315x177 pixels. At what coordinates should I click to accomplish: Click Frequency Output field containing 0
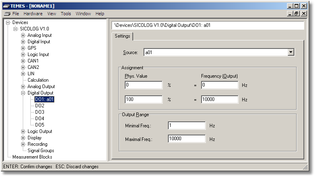(220, 85)
